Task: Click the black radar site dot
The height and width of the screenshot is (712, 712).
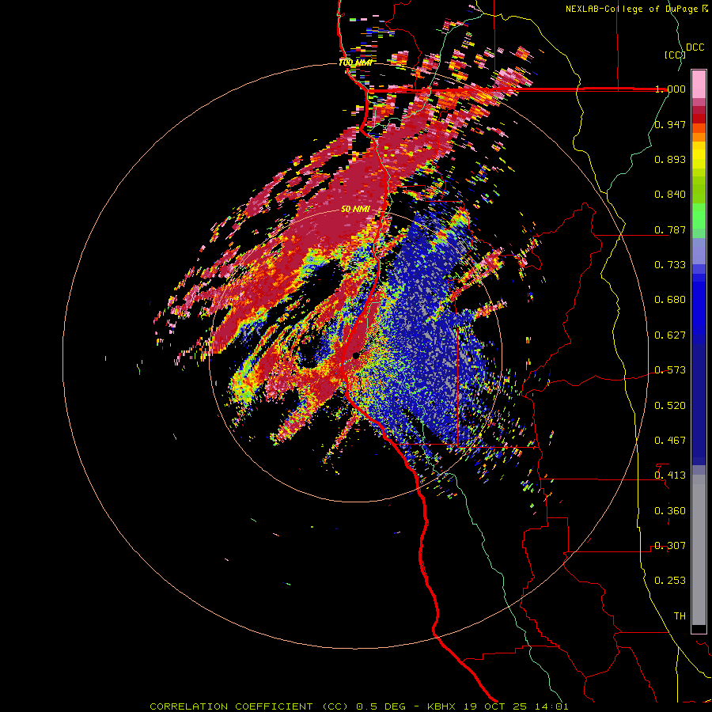Action: 355,355
